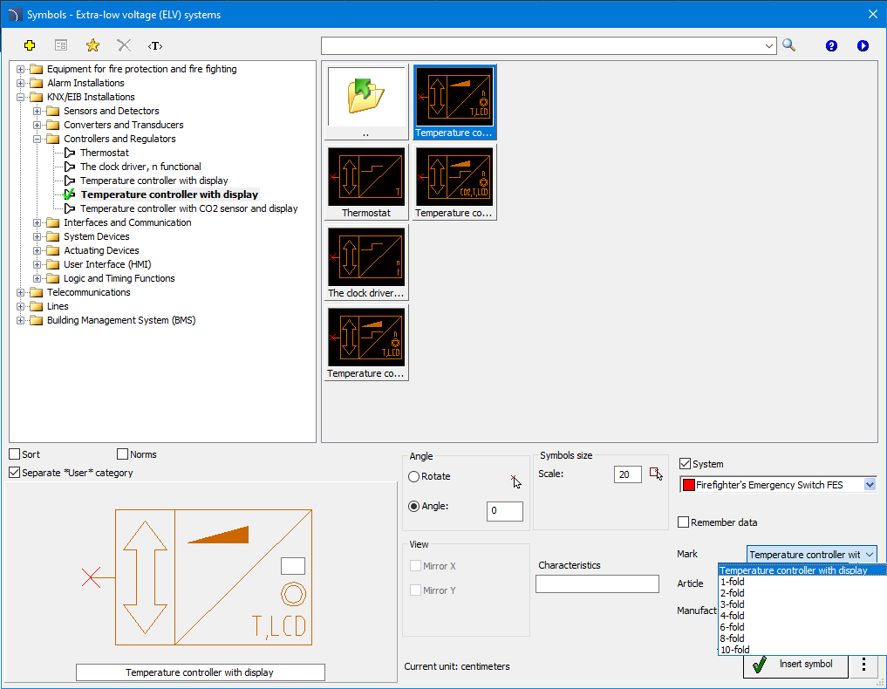Uncheck the System checkbox

click(x=685, y=464)
